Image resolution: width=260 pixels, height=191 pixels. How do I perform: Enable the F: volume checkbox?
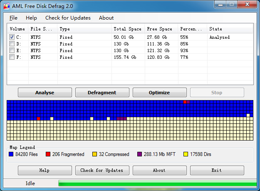[12, 57]
